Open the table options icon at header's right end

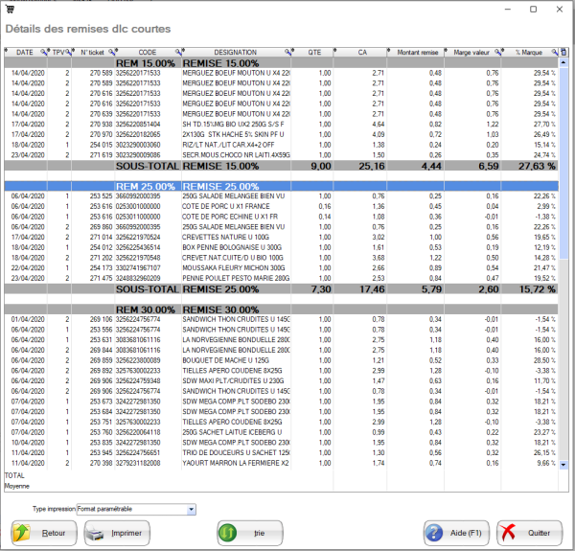(564, 52)
